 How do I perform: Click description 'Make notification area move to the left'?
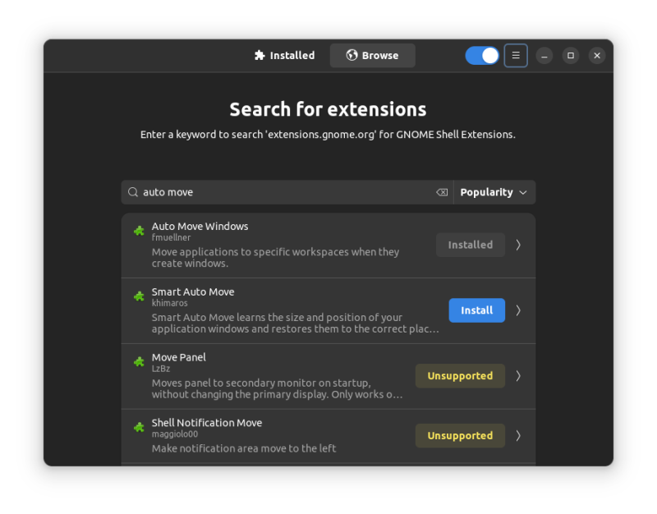pos(244,448)
